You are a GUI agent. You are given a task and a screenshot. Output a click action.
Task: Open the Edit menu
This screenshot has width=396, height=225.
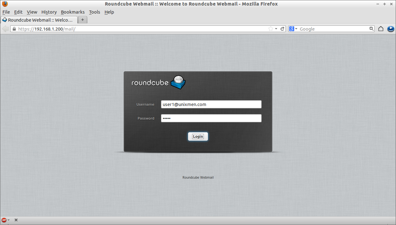point(18,12)
